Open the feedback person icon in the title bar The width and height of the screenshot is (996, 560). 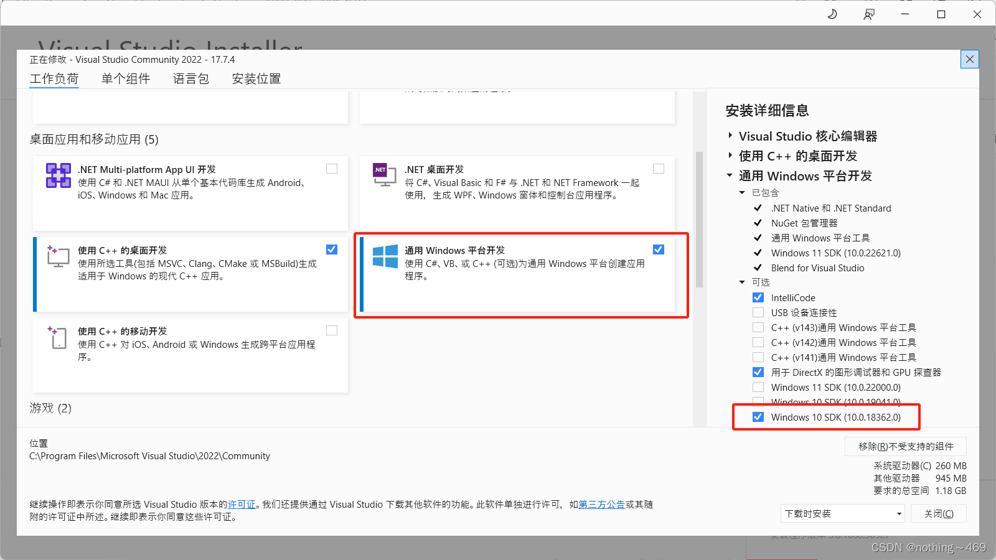[x=868, y=13]
